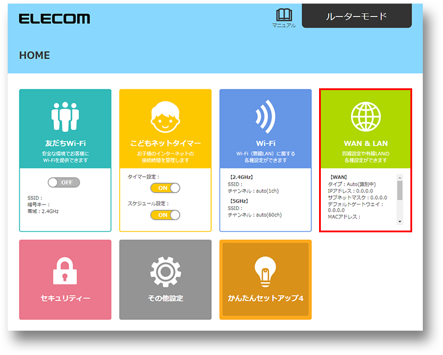
Task: Open the WAN & LAN globe icon
Action: click(366, 117)
